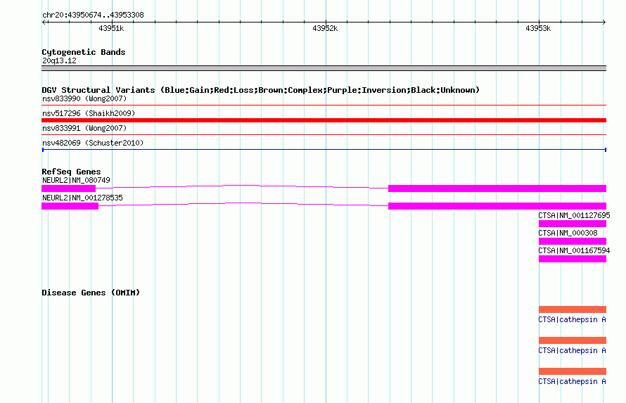Click the left exon of NEURL2 NM_001278535
The height and width of the screenshot is (403, 626).
(70, 206)
